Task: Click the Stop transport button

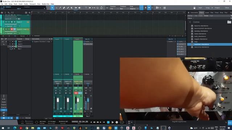Action: point(108,122)
